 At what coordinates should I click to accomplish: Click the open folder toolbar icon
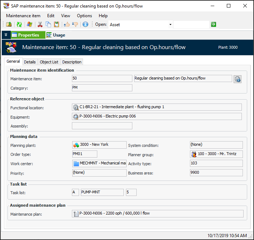pos(9,24)
